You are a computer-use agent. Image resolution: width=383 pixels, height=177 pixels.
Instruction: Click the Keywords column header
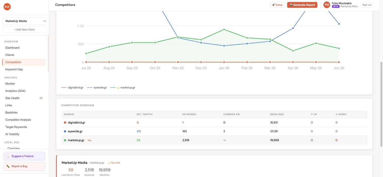click(189, 114)
